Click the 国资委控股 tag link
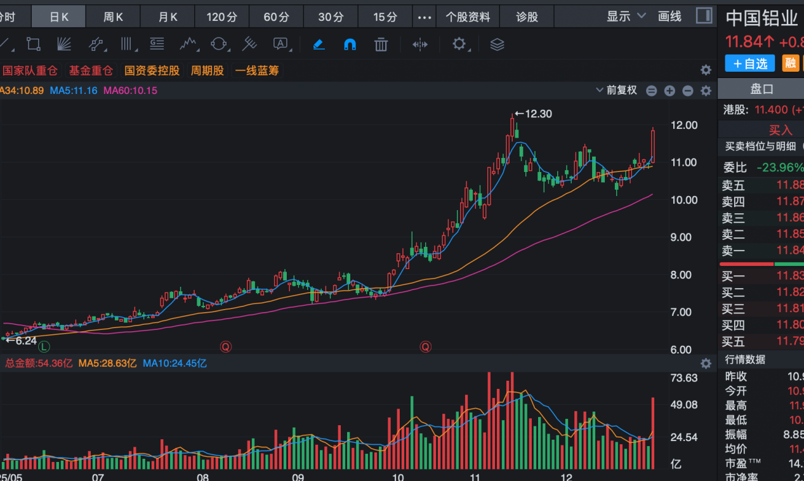804x481 pixels. pyautogui.click(x=152, y=70)
